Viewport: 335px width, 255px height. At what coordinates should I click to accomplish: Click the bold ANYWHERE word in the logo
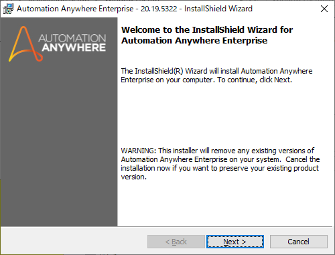74,48
